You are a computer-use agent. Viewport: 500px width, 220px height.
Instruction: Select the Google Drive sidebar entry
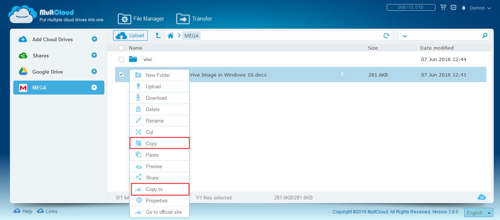[59, 72]
